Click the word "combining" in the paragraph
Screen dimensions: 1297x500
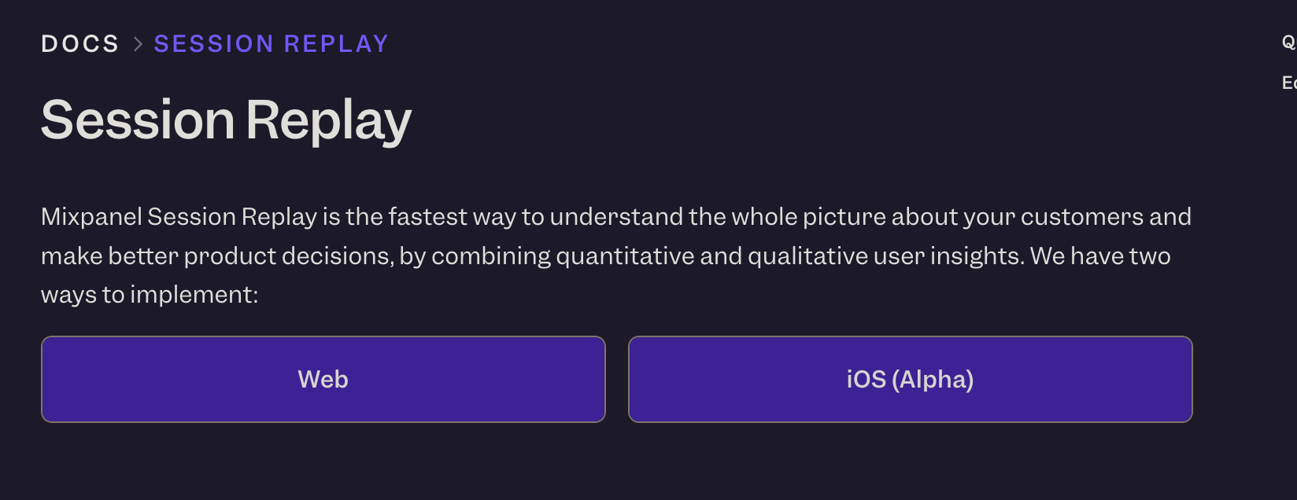click(x=491, y=256)
